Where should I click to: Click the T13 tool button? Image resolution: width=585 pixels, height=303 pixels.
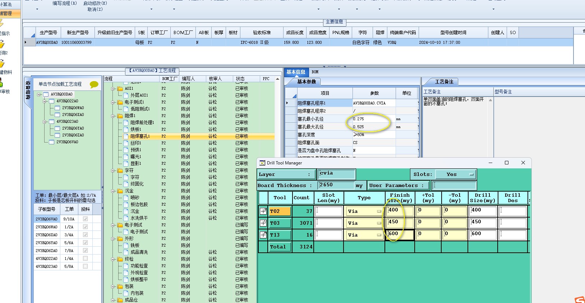click(280, 235)
